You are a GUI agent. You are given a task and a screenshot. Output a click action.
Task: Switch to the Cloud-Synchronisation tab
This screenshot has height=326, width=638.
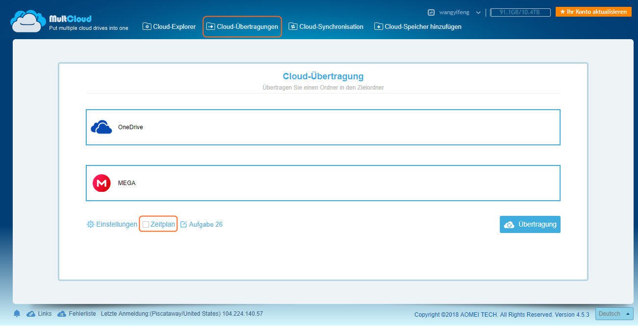326,26
